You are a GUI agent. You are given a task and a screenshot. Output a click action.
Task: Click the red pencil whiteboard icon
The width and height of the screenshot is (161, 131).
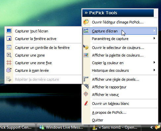point(86,103)
